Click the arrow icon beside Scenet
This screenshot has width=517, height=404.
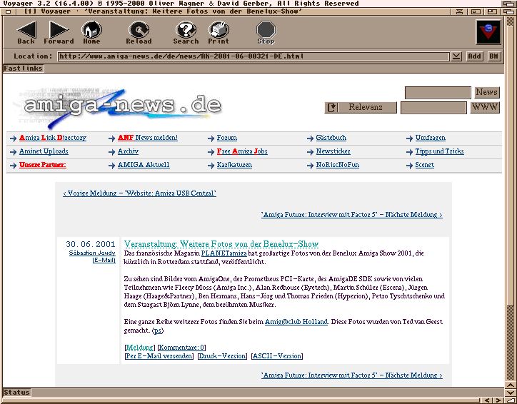pyautogui.click(x=409, y=166)
